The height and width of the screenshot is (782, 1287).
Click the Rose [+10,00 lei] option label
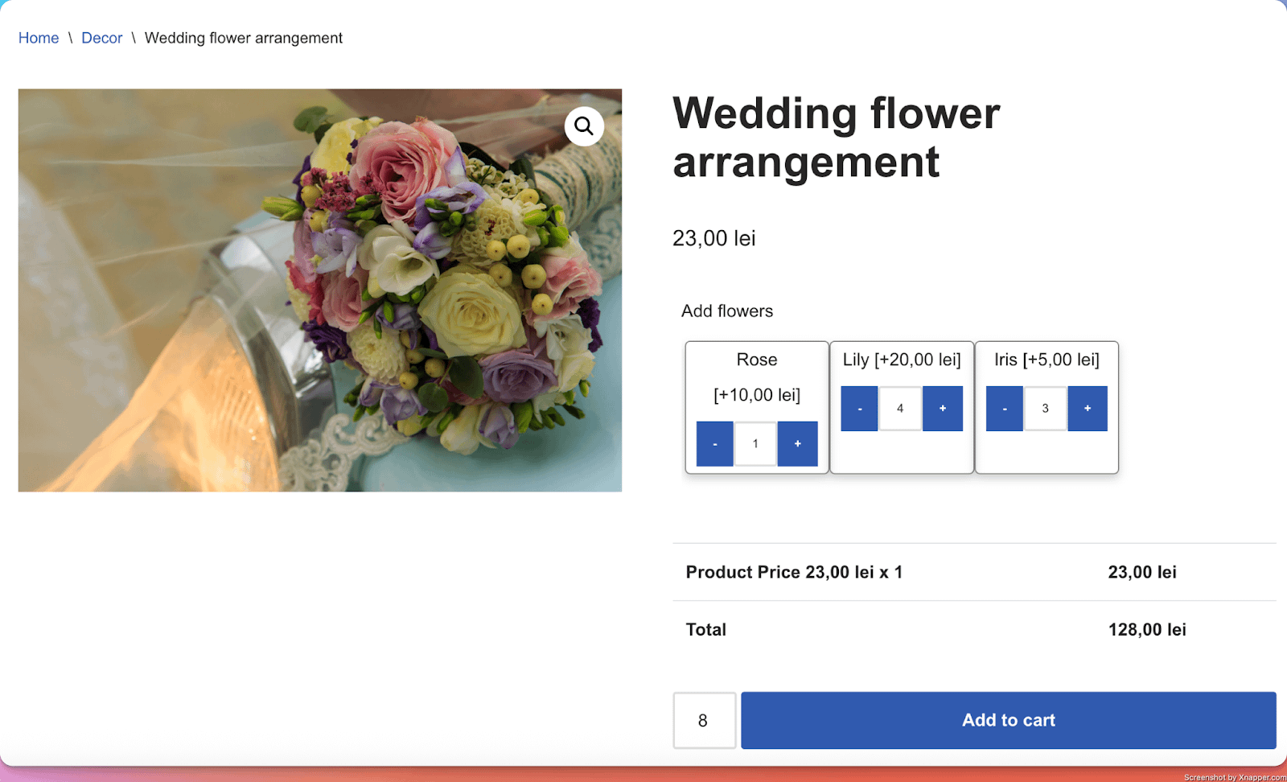pos(756,377)
